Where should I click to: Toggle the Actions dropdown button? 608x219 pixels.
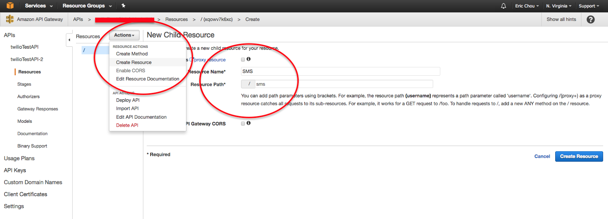click(x=124, y=35)
